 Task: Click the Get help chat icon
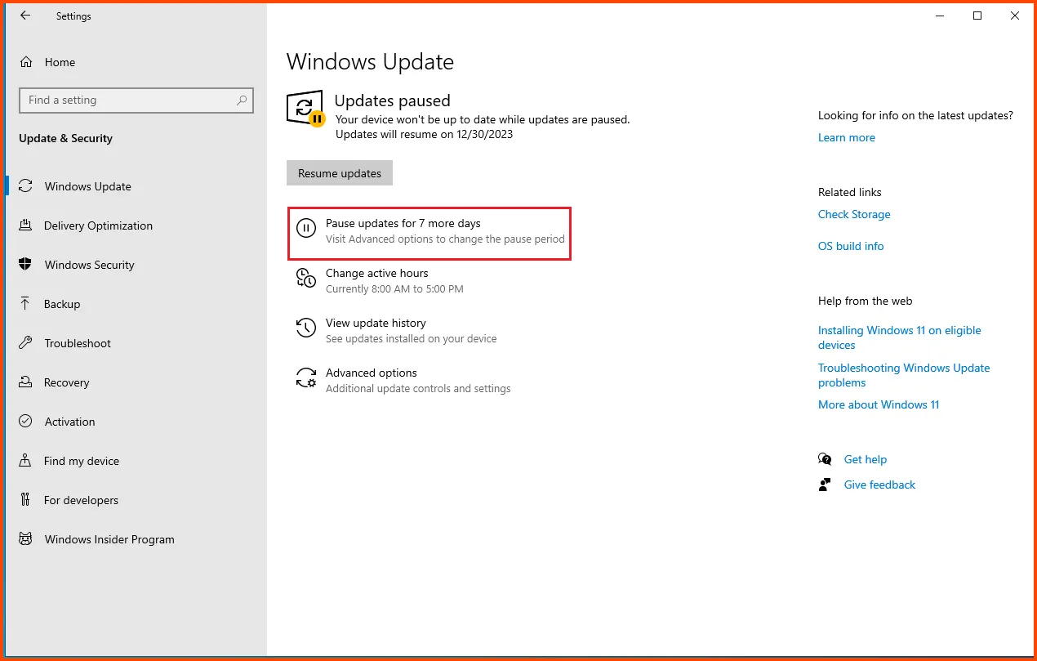point(825,459)
